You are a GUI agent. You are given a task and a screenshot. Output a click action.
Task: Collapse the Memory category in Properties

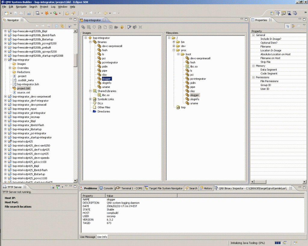coord(253,66)
